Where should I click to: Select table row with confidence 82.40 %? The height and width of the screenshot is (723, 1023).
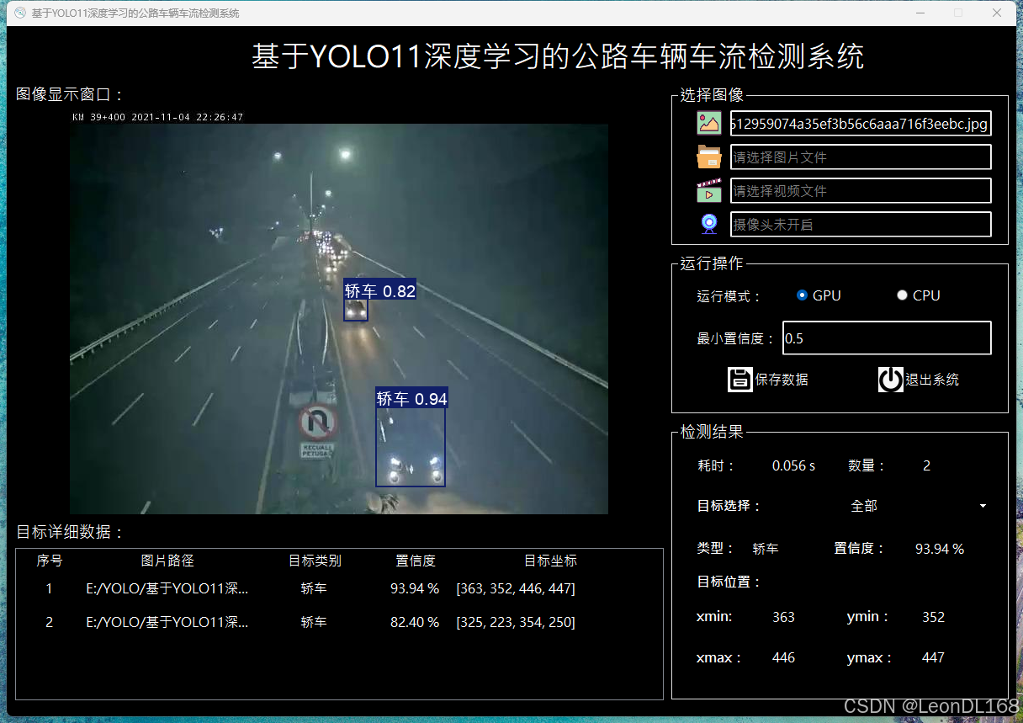pyautogui.click(x=339, y=622)
